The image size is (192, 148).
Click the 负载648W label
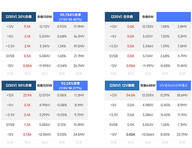pyautogui.click(x=148, y=85)
